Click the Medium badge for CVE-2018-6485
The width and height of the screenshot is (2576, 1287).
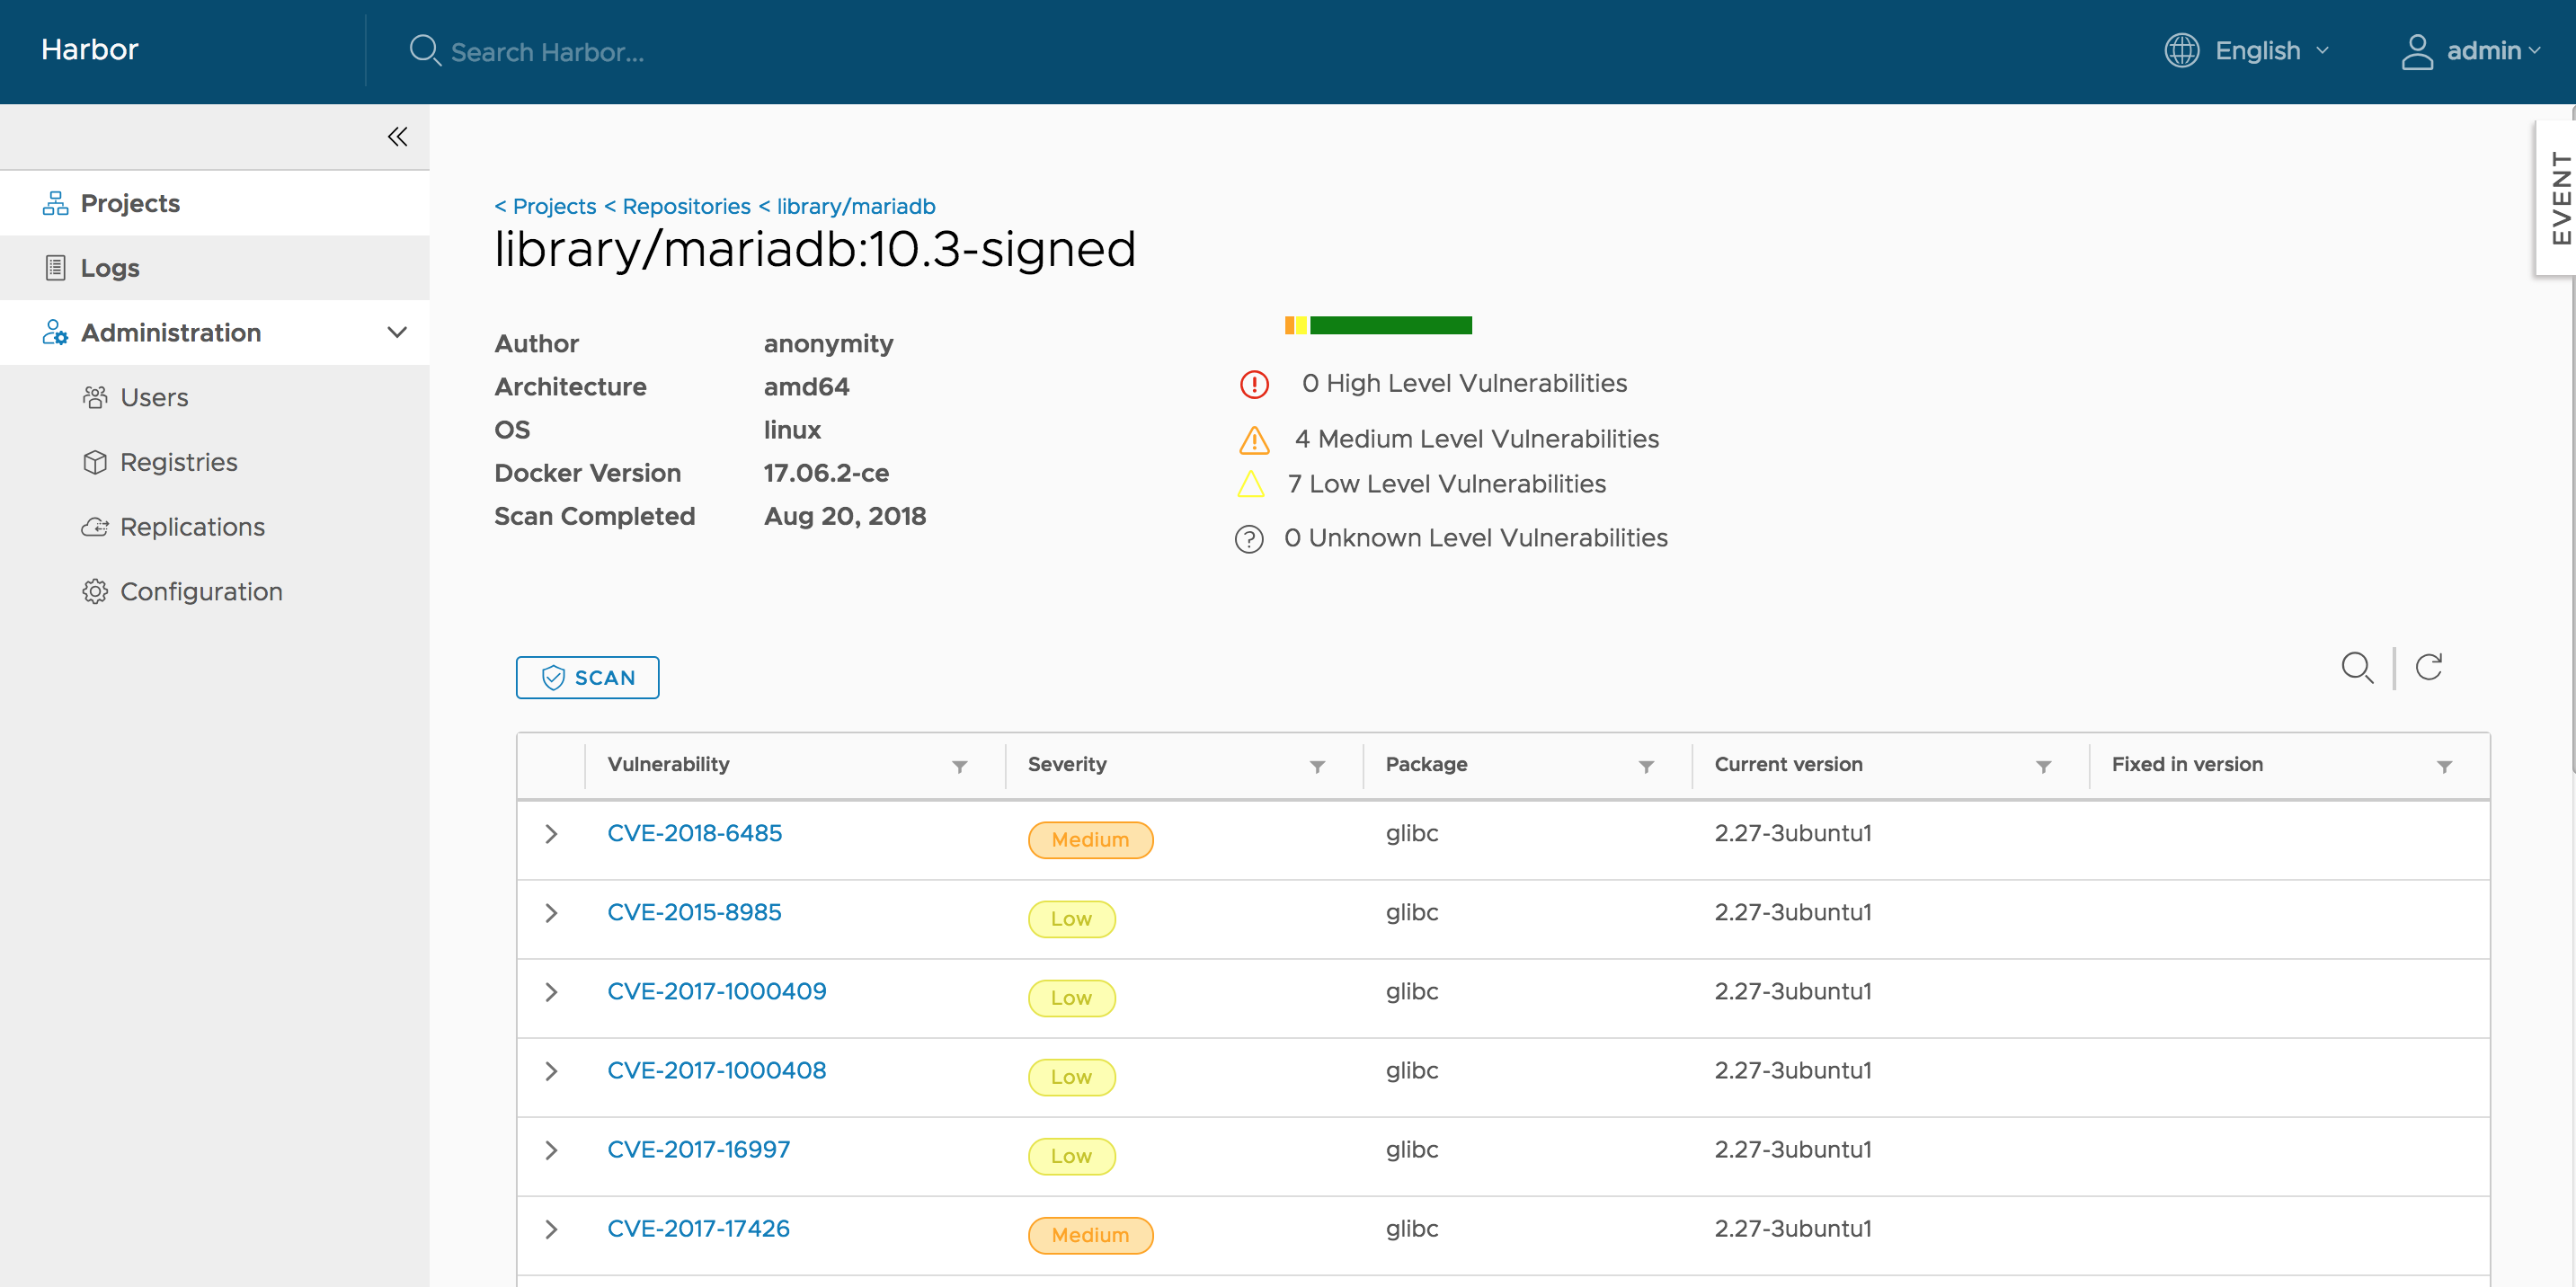[1090, 840]
